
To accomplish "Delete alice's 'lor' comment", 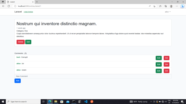I will (166, 64).
